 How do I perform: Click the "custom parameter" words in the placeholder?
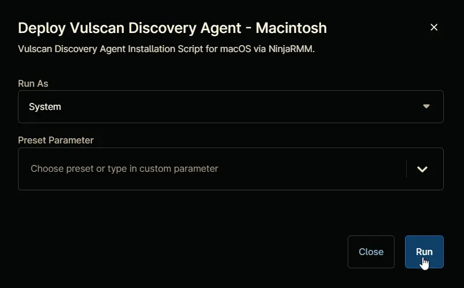(179, 168)
